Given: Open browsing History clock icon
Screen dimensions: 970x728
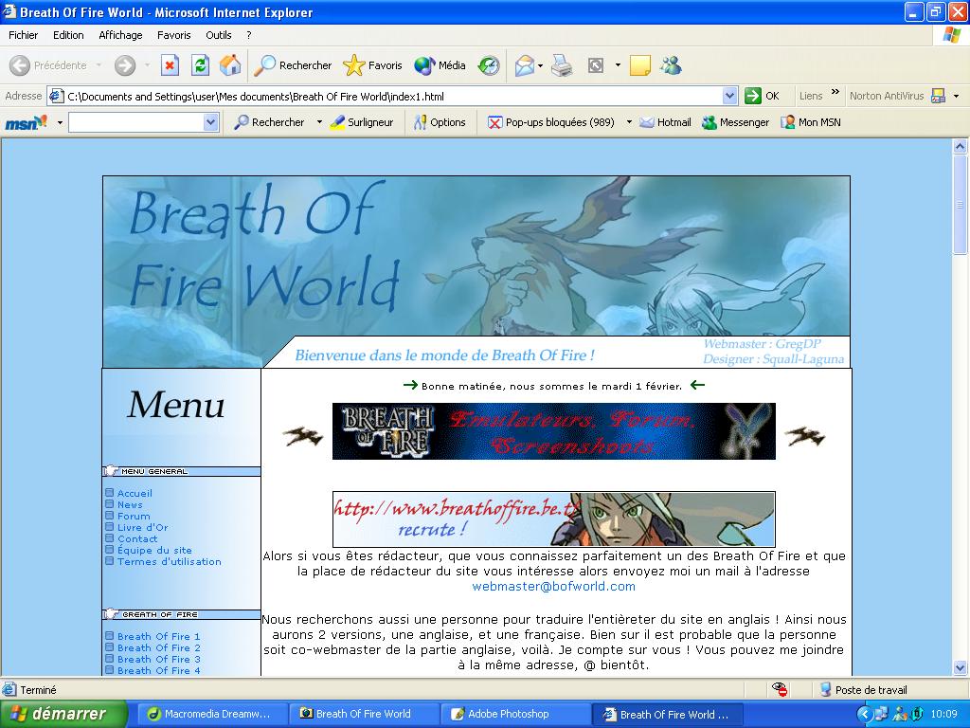Looking at the screenshot, I should (489, 65).
